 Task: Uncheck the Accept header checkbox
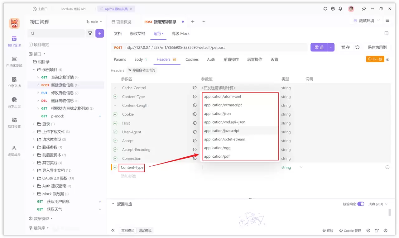point(115,141)
